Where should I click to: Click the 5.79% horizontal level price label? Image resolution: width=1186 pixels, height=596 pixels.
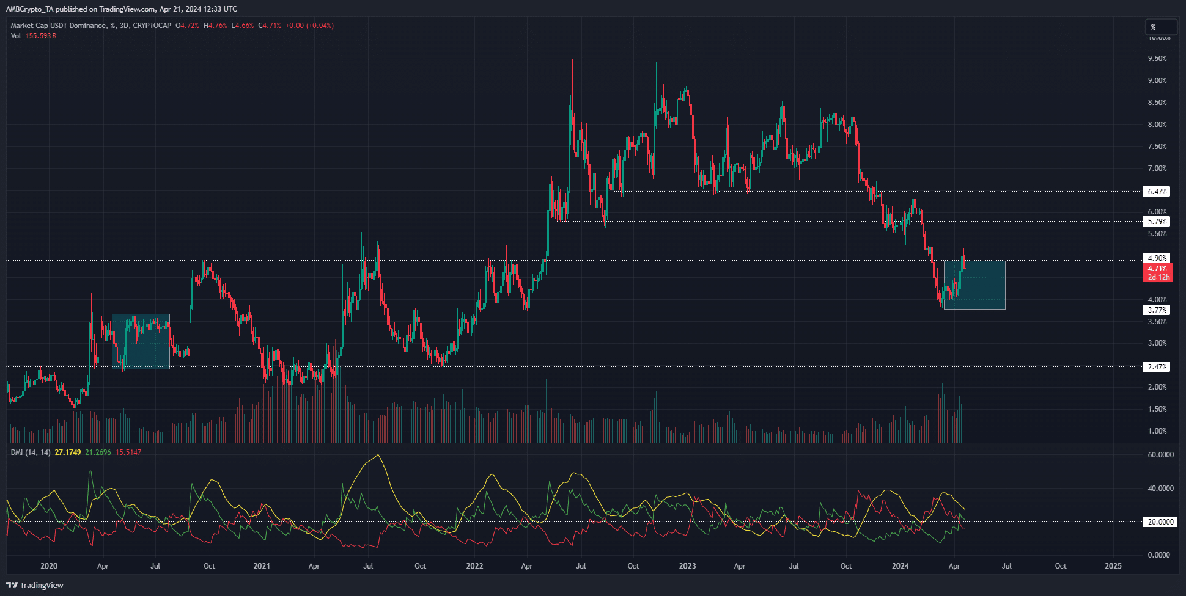point(1157,222)
